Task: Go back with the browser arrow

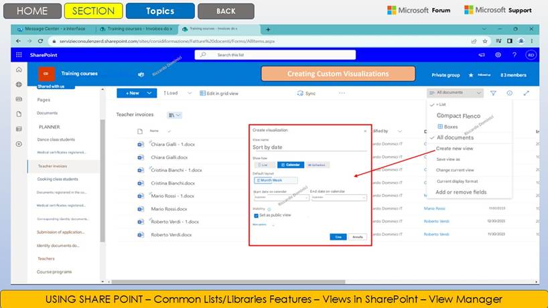Action: pos(18,41)
